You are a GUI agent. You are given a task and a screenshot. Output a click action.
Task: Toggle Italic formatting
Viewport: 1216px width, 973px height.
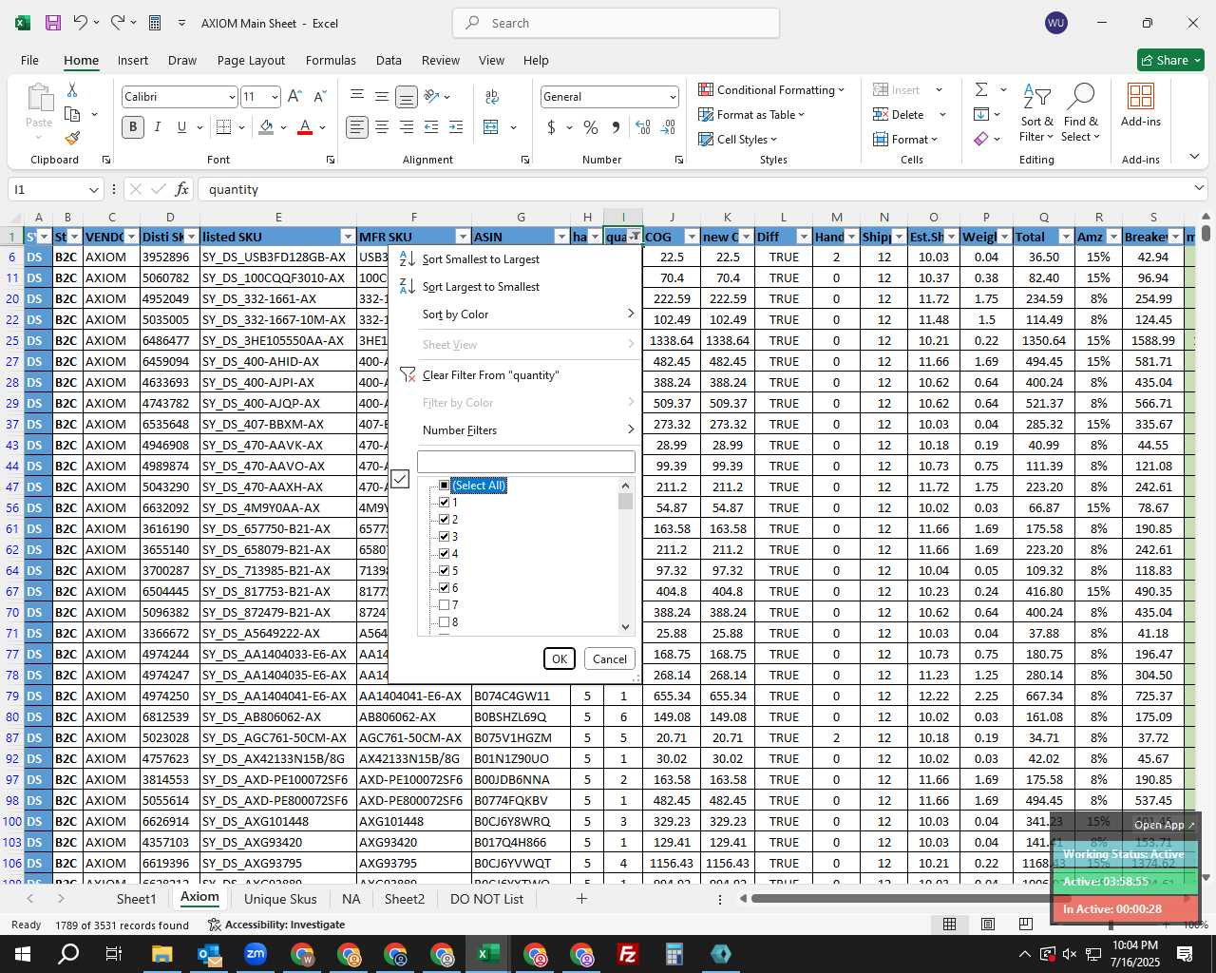pos(158,127)
